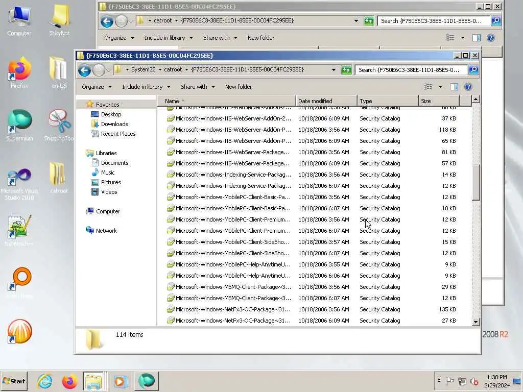523x392 pixels.
Task: Click the vertical scrollbar thumb in file list
Action: tap(476, 182)
